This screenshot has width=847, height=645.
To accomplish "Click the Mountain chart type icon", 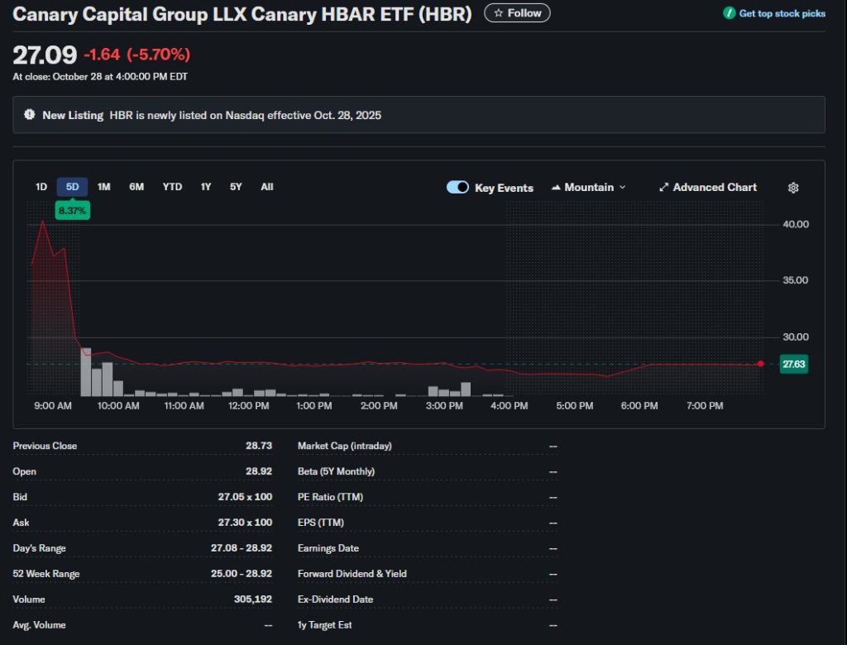I will (x=556, y=188).
